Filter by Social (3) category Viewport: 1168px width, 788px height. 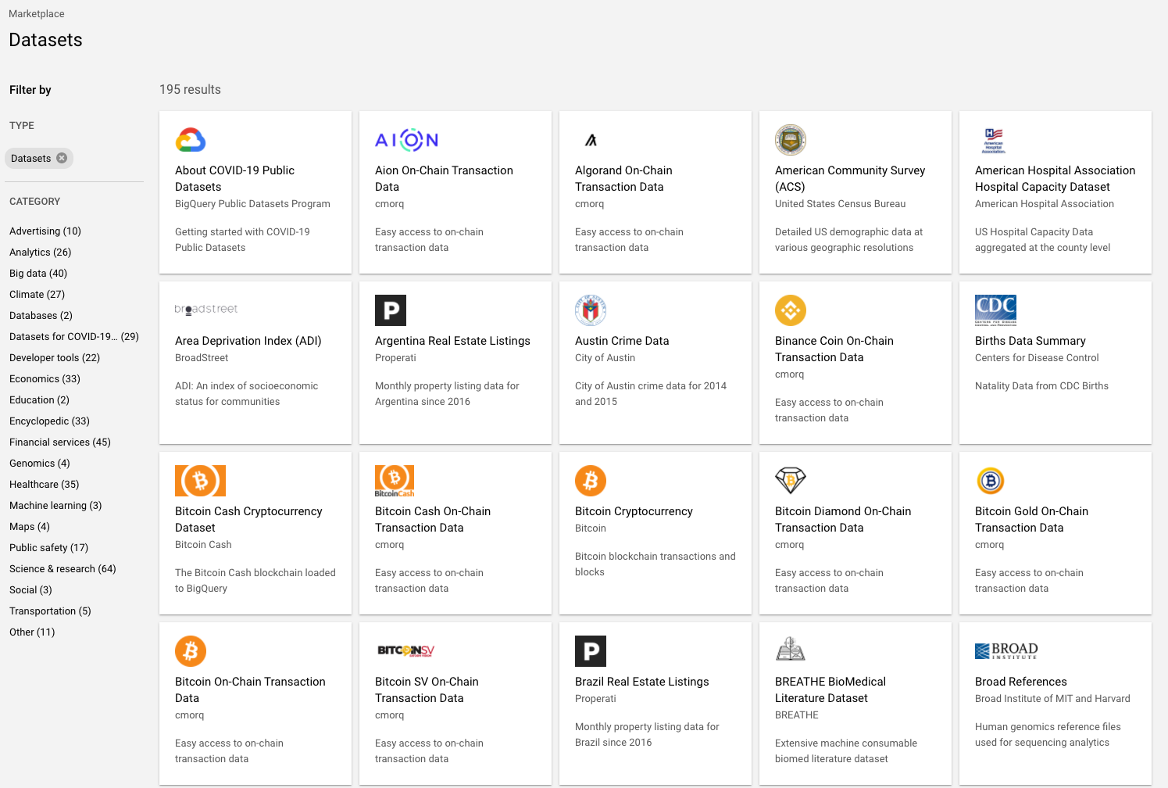pyautogui.click(x=30, y=590)
